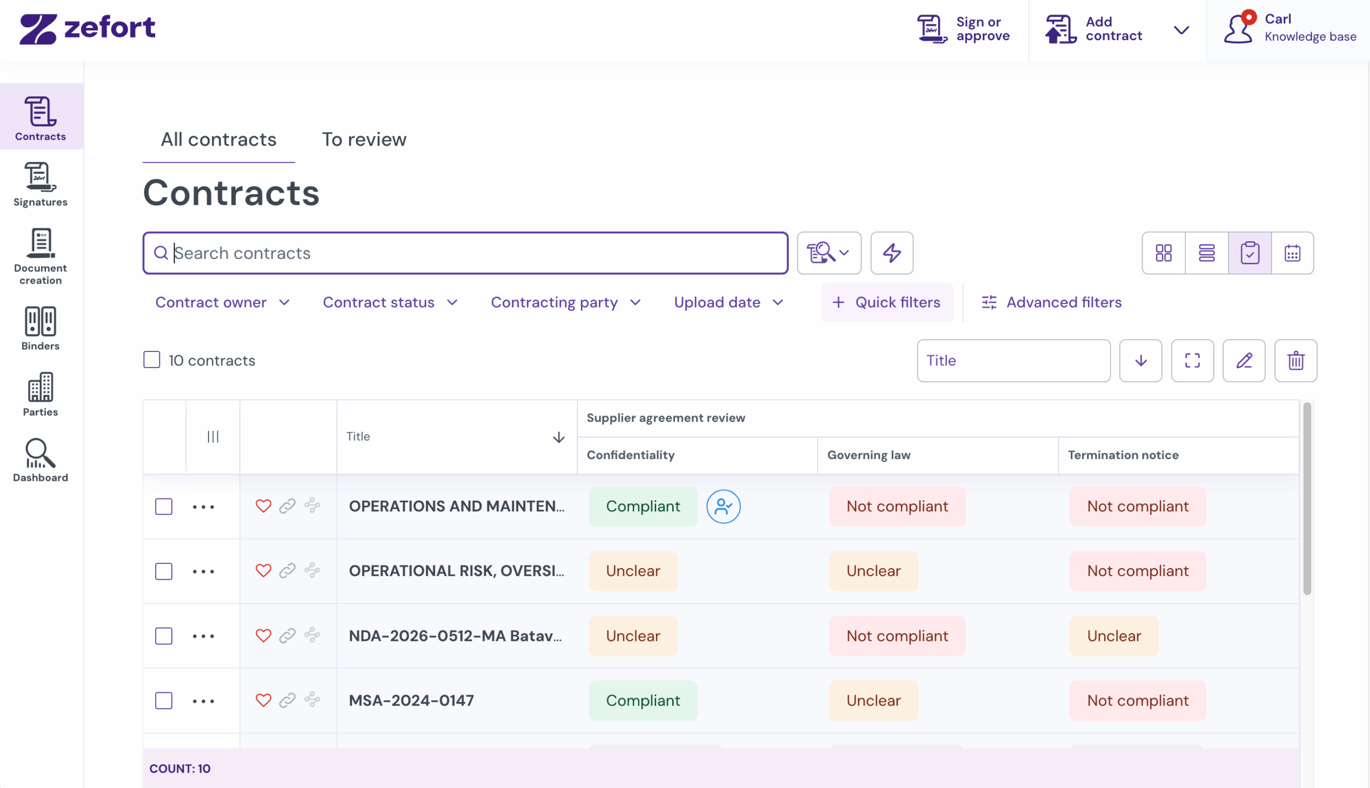The width and height of the screenshot is (1370, 788).
Task: Expand the Contract owner filter
Action: click(223, 303)
